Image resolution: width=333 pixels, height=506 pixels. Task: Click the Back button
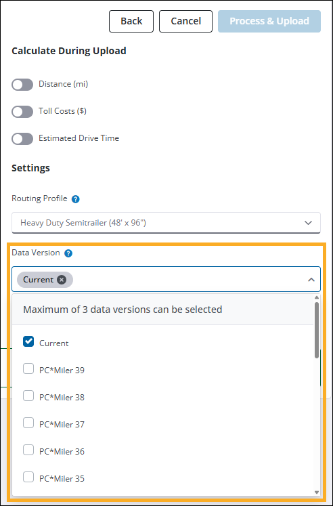131,21
